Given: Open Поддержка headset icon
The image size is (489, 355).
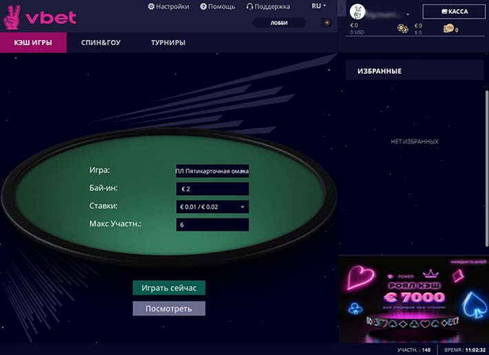Looking at the screenshot, I should [x=249, y=7].
